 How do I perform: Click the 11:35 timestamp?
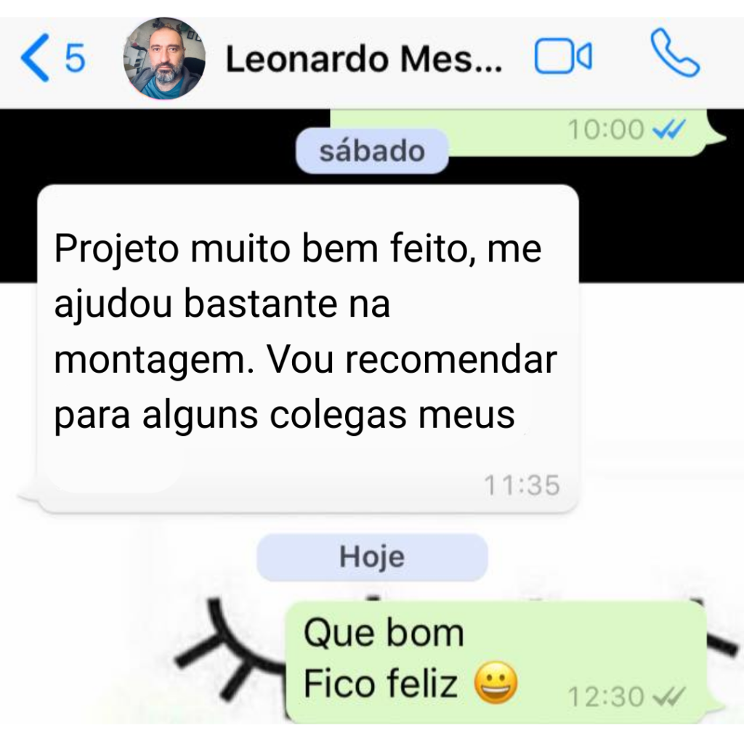point(522,485)
